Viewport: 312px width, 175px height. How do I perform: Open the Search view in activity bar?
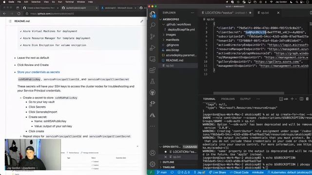pyautogui.click(x=153, y=25)
